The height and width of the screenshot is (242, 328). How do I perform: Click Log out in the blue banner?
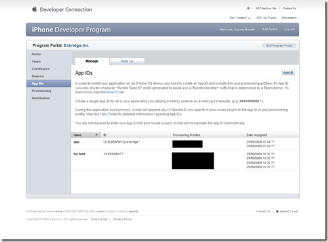(x=289, y=29)
